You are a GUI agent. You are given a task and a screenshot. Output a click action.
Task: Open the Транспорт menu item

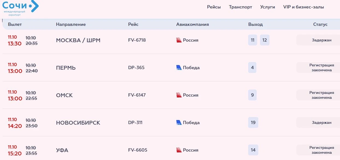(x=241, y=7)
